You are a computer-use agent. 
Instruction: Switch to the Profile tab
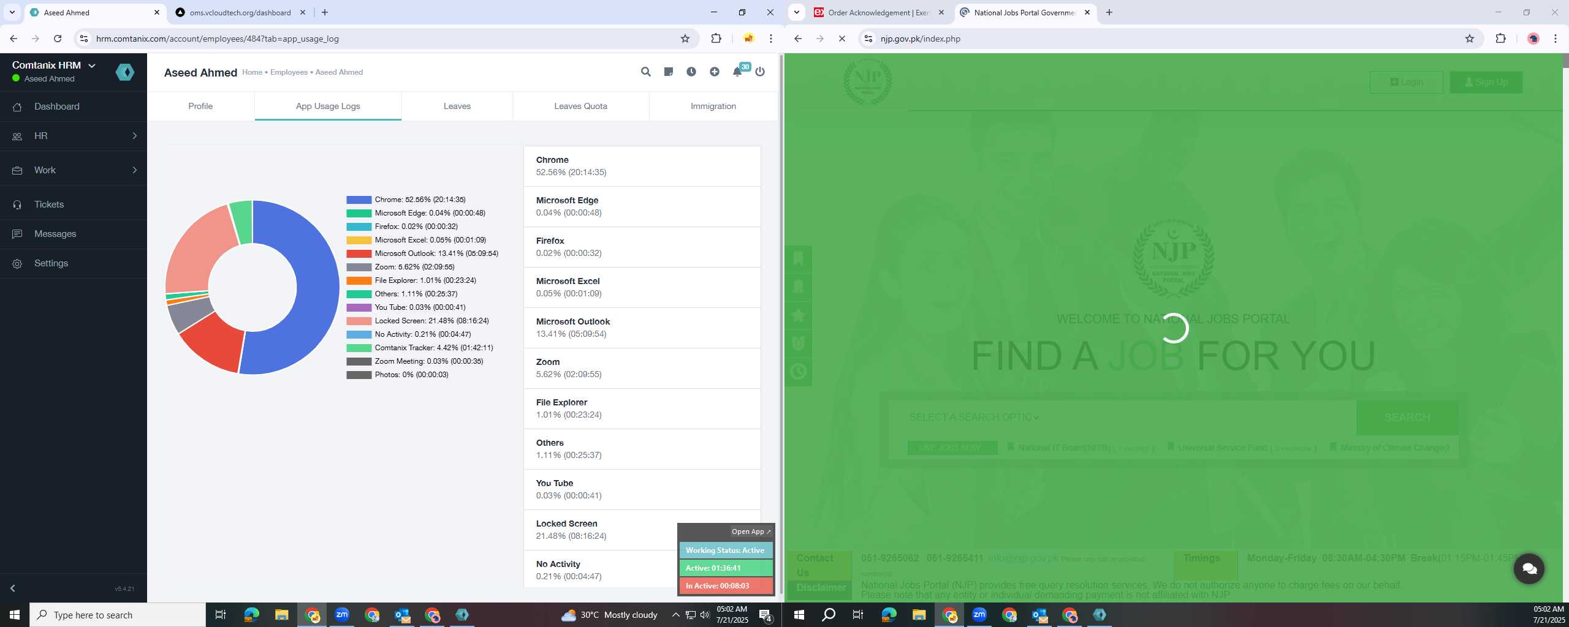tap(200, 106)
